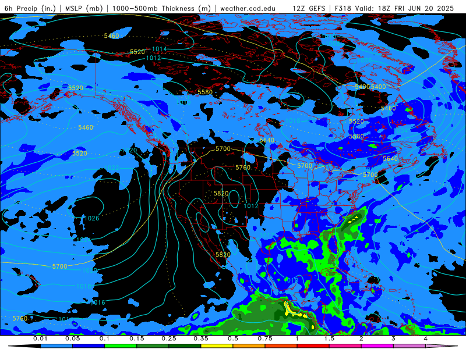The width and height of the screenshot is (466, 349).
Task: Click the 5580 label below the 5520 label
Action: click(x=356, y=136)
